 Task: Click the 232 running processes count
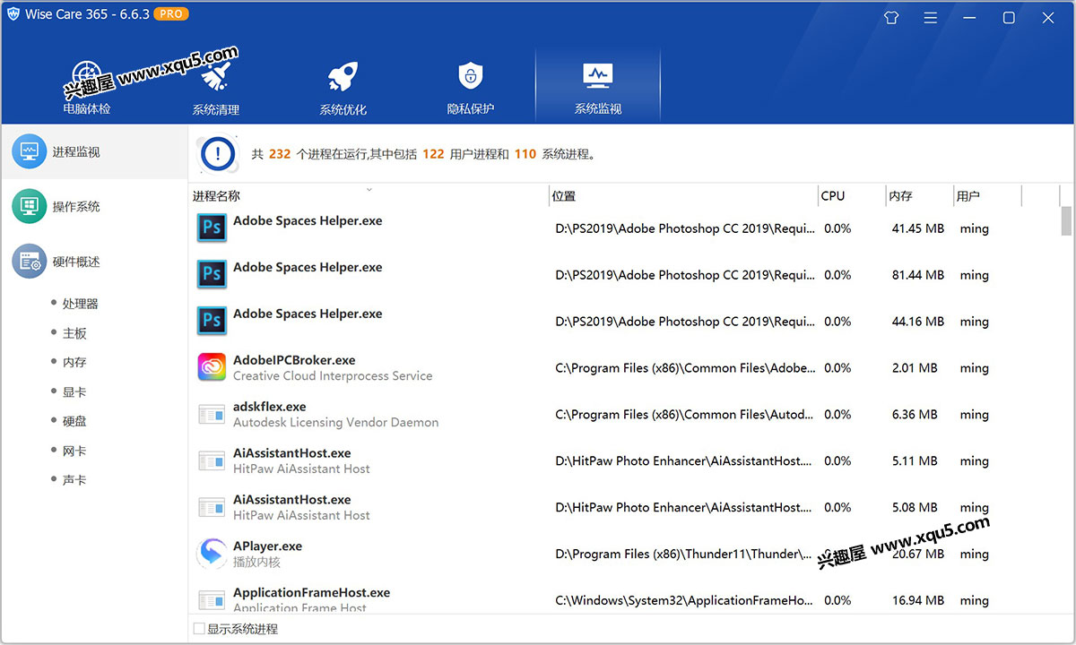(280, 154)
